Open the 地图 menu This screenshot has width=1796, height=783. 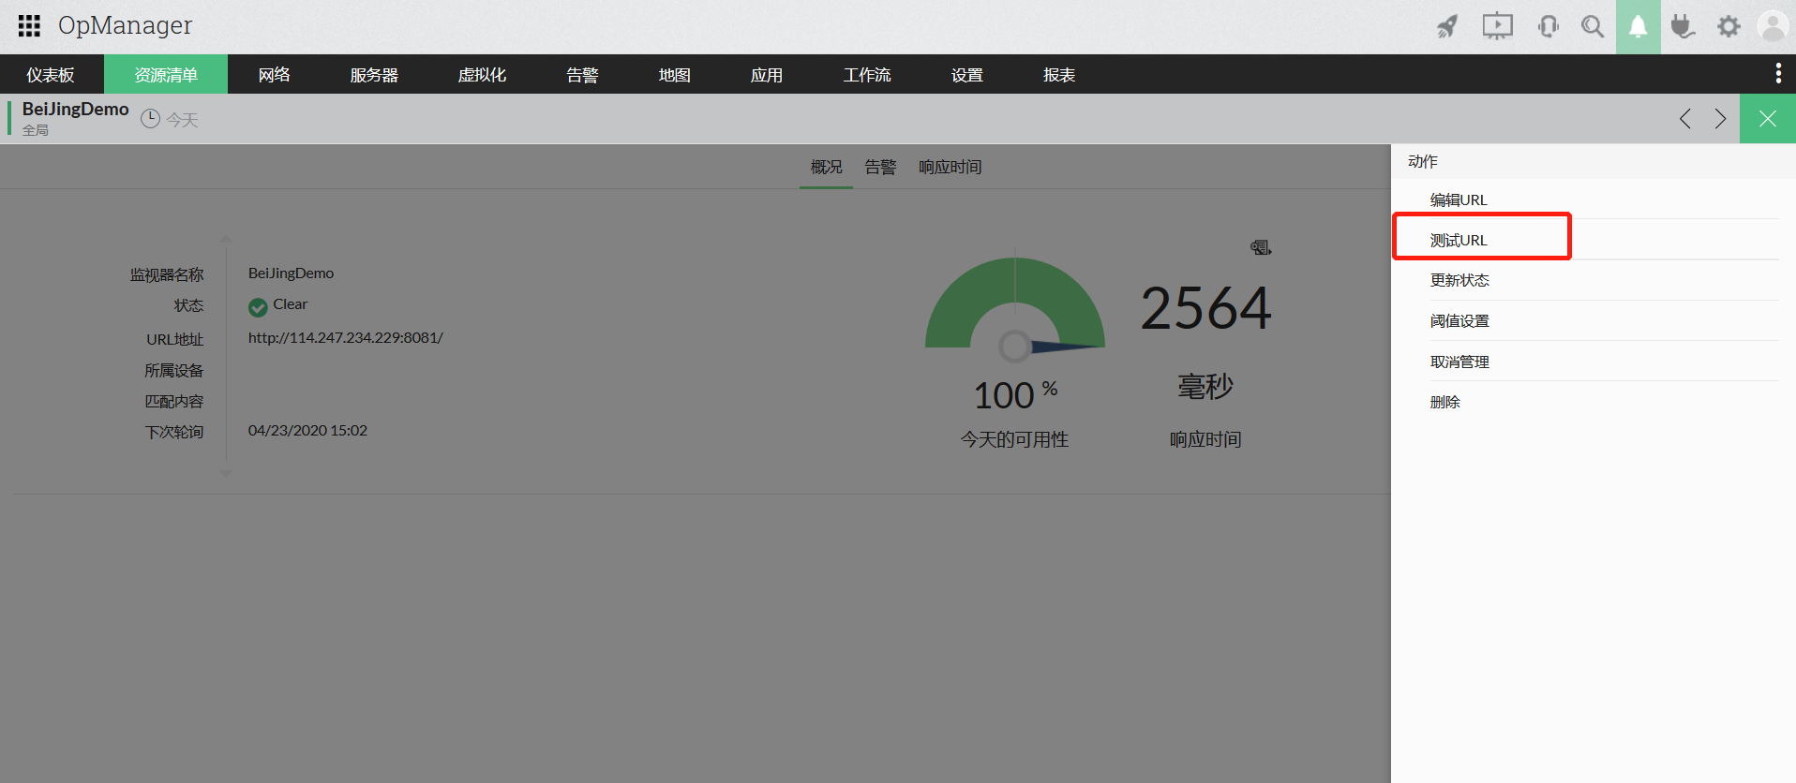pyautogui.click(x=674, y=75)
